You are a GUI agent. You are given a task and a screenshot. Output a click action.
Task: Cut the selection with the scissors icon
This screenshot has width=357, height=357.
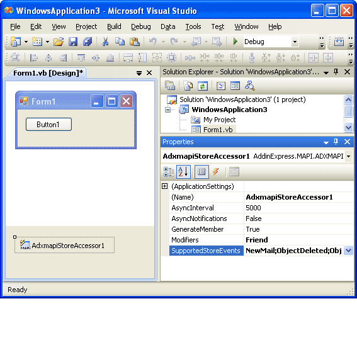coord(105,42)
